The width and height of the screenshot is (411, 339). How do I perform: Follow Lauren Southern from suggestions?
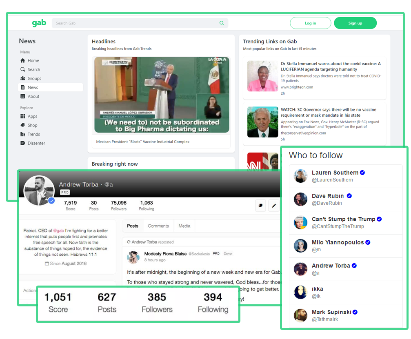(346, 176)
